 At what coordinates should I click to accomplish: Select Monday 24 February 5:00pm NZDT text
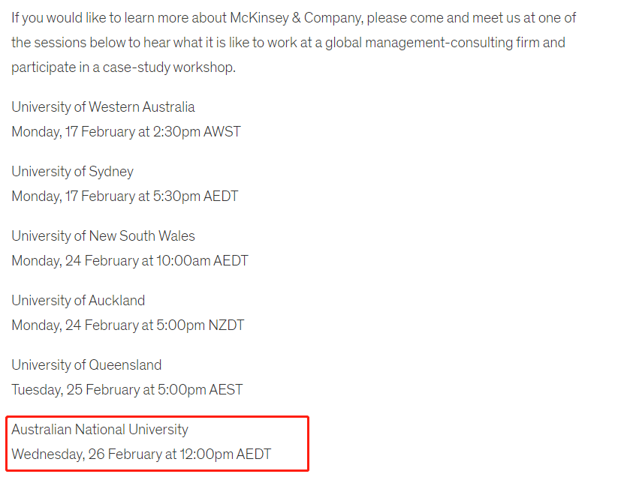tap(128, 325)
